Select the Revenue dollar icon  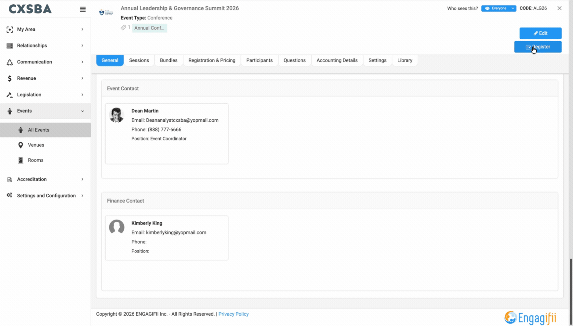coord(9,78)
